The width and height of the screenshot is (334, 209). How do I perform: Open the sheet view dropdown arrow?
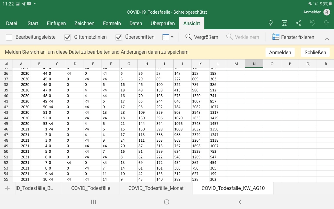[172, 37]
